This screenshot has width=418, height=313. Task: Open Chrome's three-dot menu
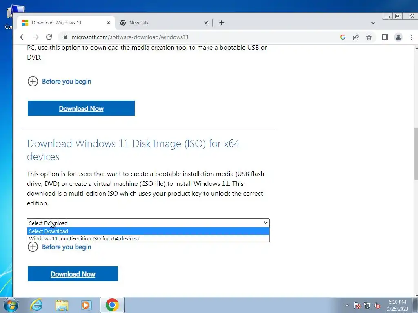coord(411,37)
